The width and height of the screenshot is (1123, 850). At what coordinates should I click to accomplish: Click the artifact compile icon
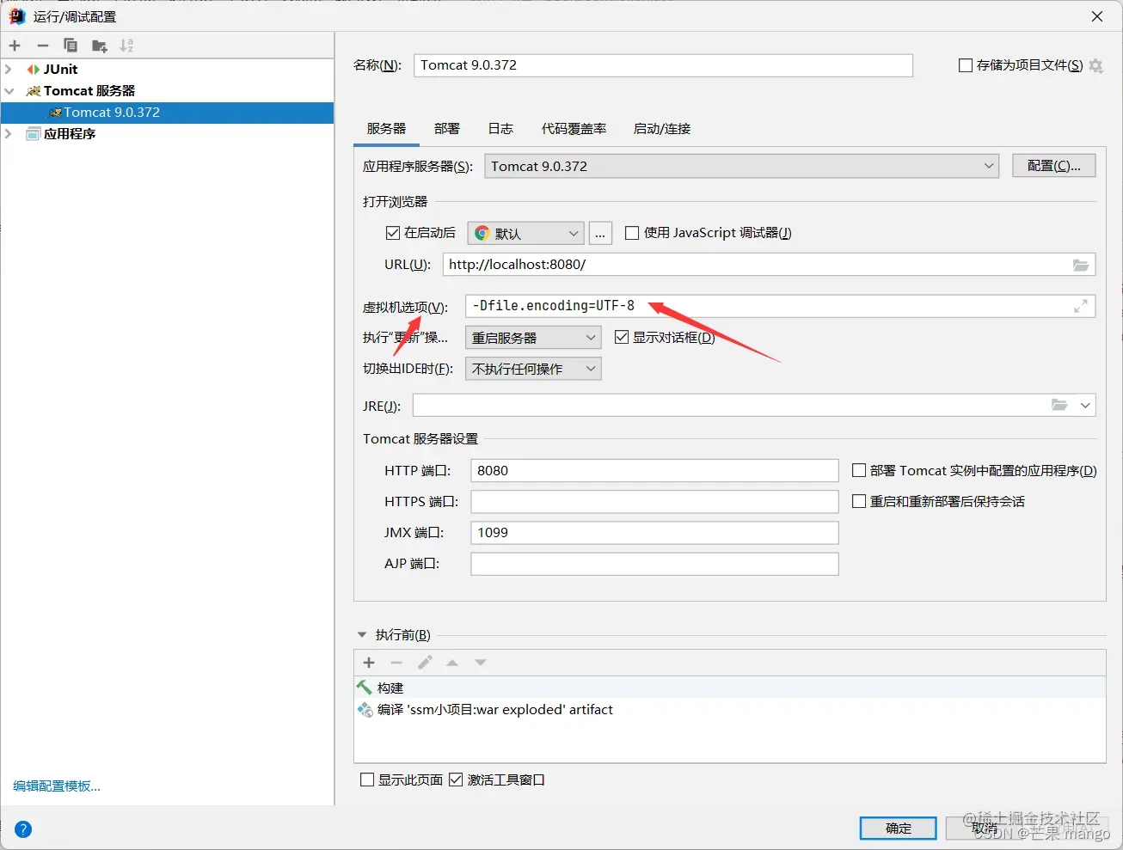pos(365,710)
